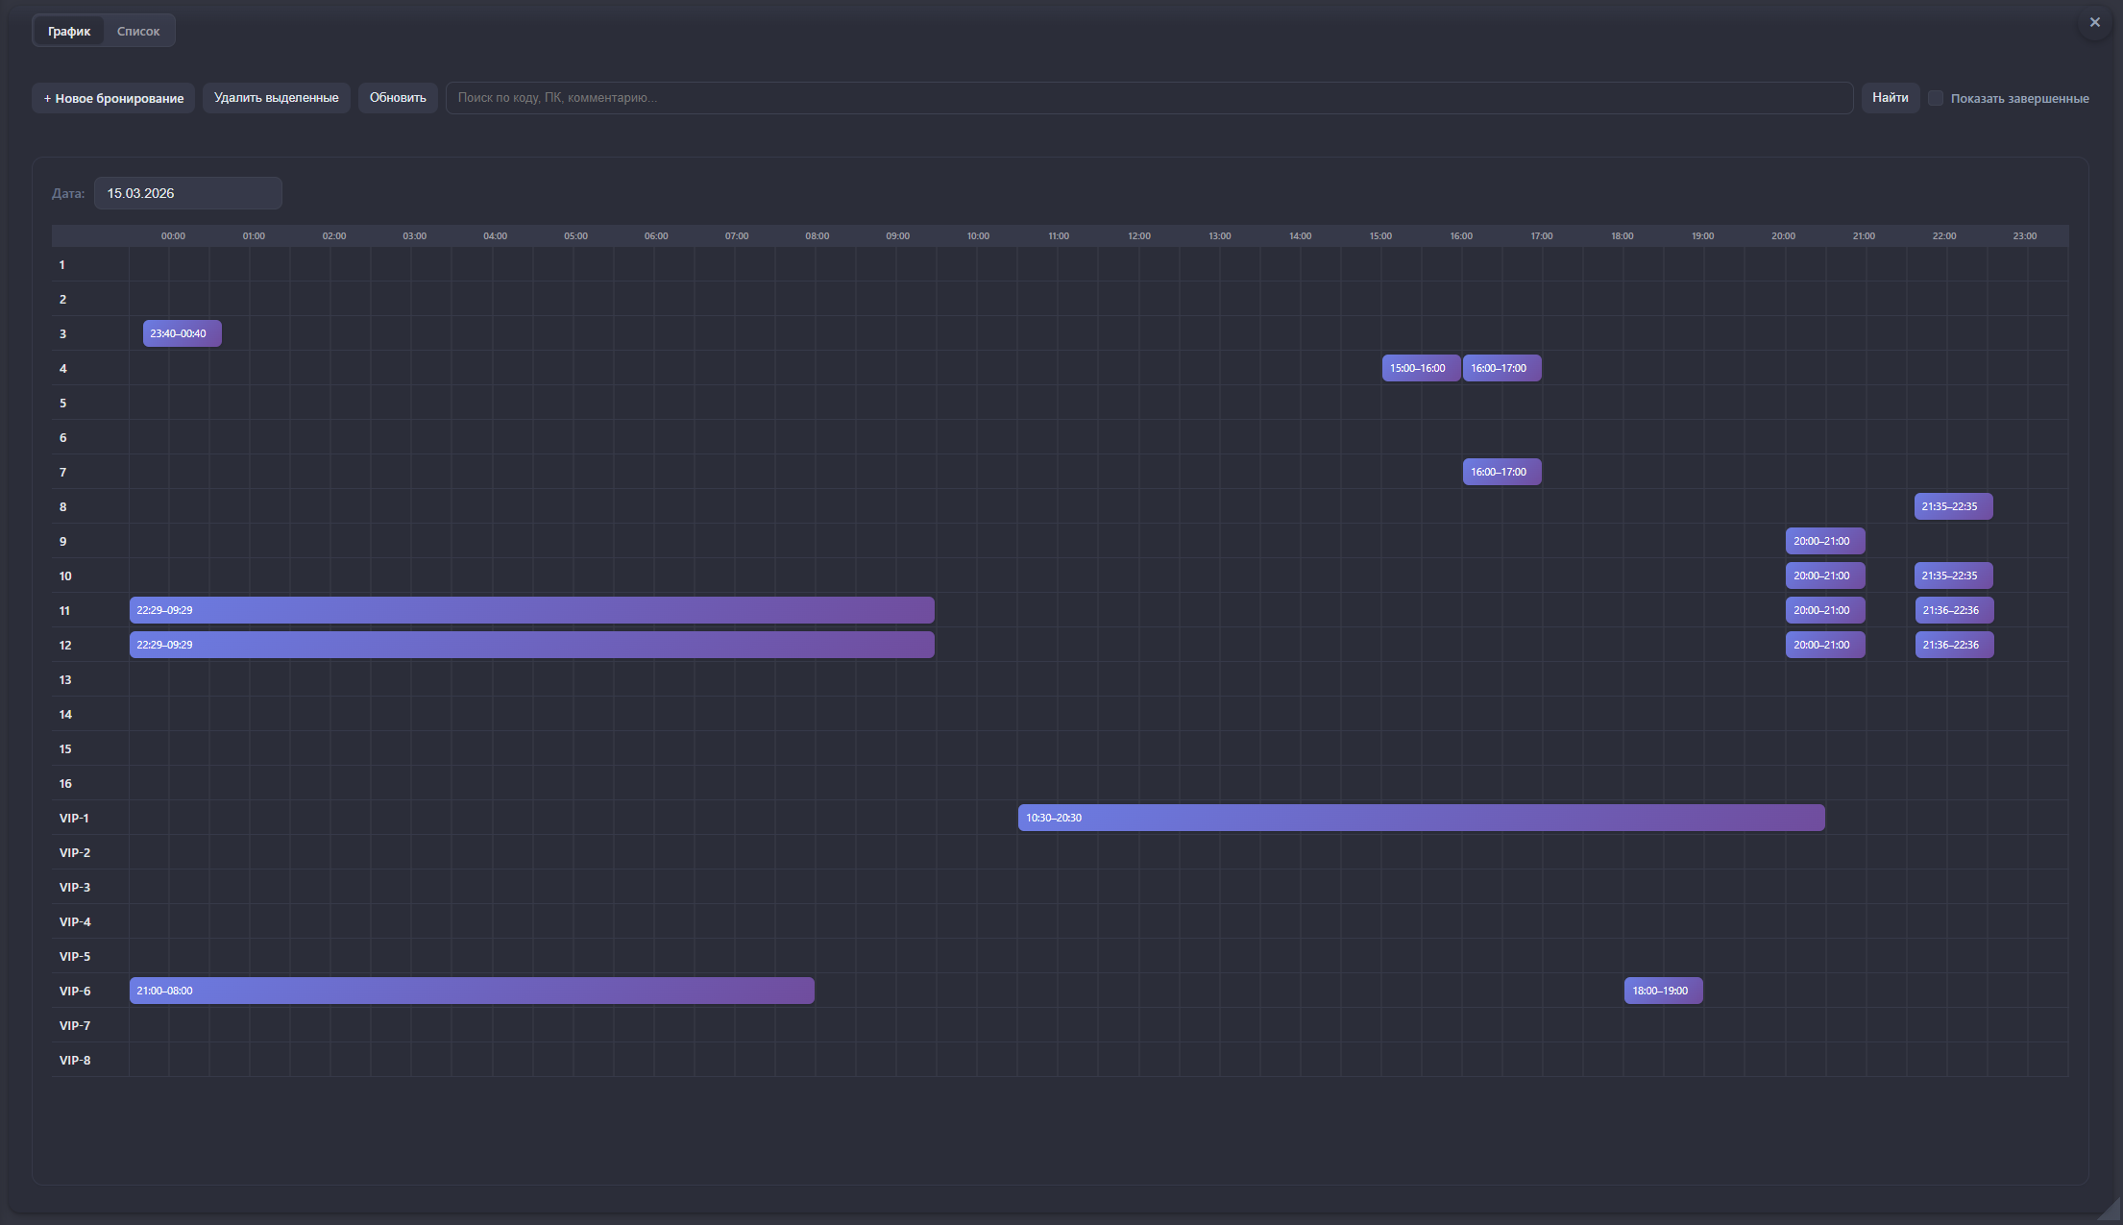The height and width of the screenshot is (1225, 2123).
Task: Click the 22:29–09:29 booking on PC 11
Action: [531, 610]
